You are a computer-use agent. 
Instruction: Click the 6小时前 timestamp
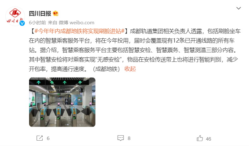pyautogui.click(x=37, y=23)
